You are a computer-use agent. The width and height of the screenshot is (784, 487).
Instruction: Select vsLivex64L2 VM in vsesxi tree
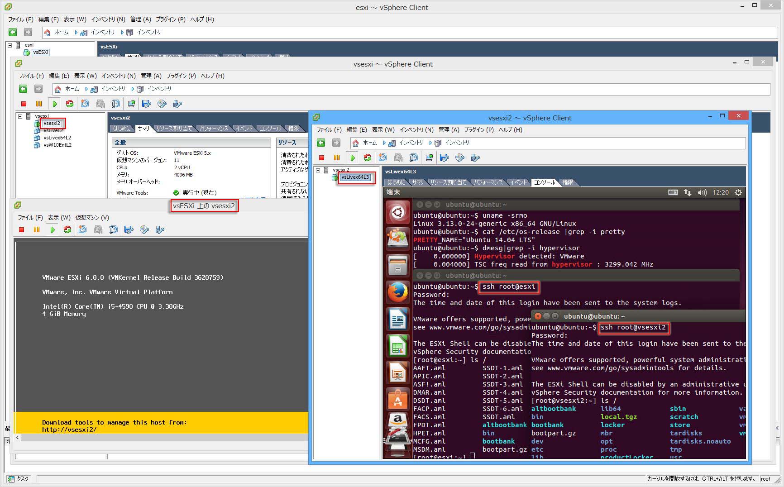tap(57, 138)
